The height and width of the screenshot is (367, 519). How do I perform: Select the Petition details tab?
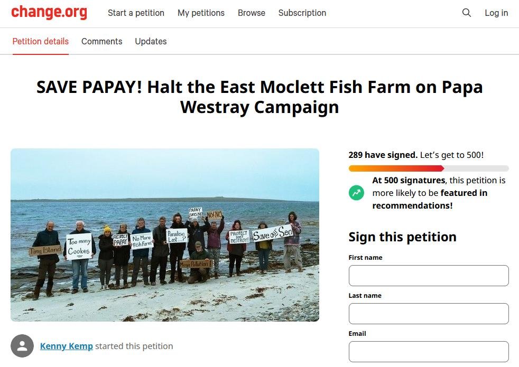tap(40, 41)
